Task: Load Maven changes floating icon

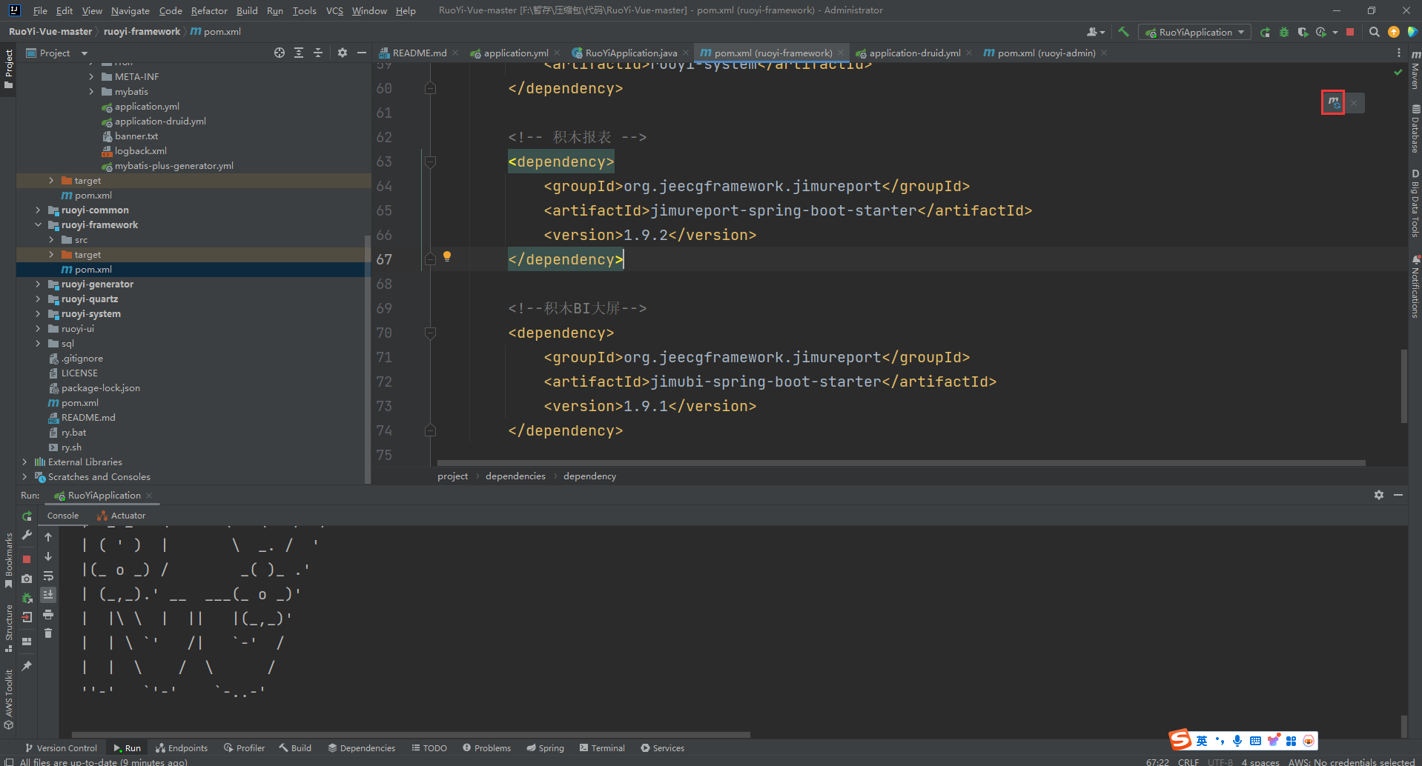Action: click(1333, 102)
